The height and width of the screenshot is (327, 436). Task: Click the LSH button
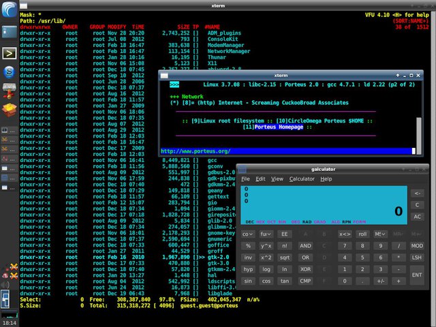click(417, 258)
